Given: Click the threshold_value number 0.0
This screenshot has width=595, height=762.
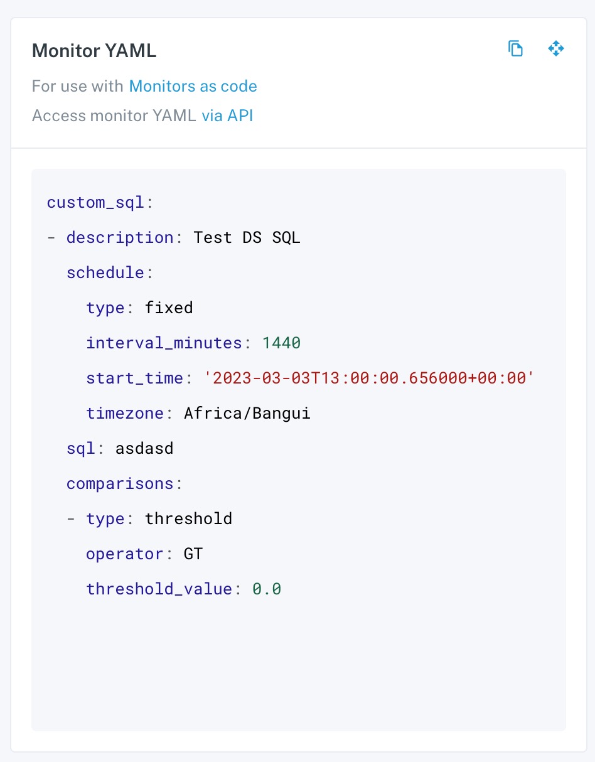Looking at the screenshot, I should tap(267, 589).
